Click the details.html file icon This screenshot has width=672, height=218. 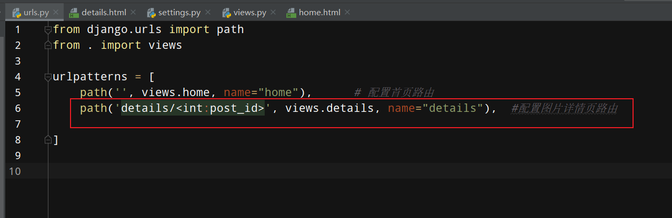[74, 12]
